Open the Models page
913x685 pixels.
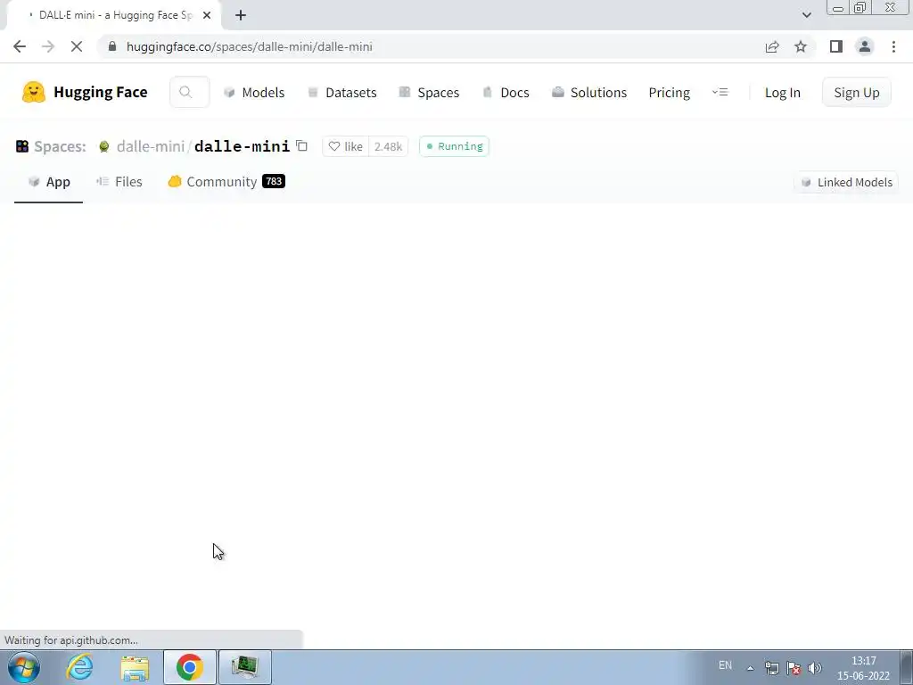coord(254,93)
